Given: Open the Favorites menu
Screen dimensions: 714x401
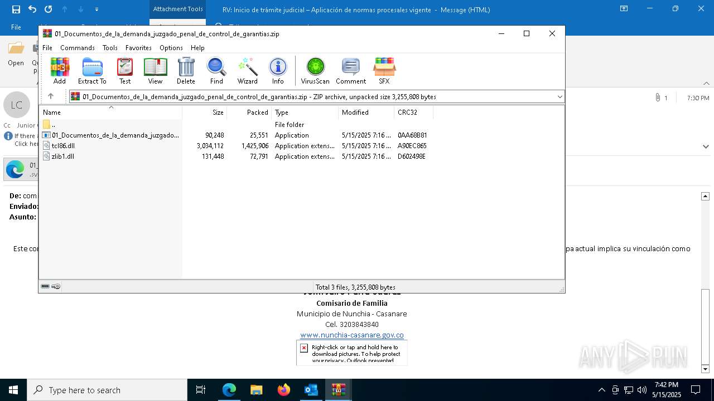Looking at the screenshot, I should pyautogui.click(x=138, y=48).
